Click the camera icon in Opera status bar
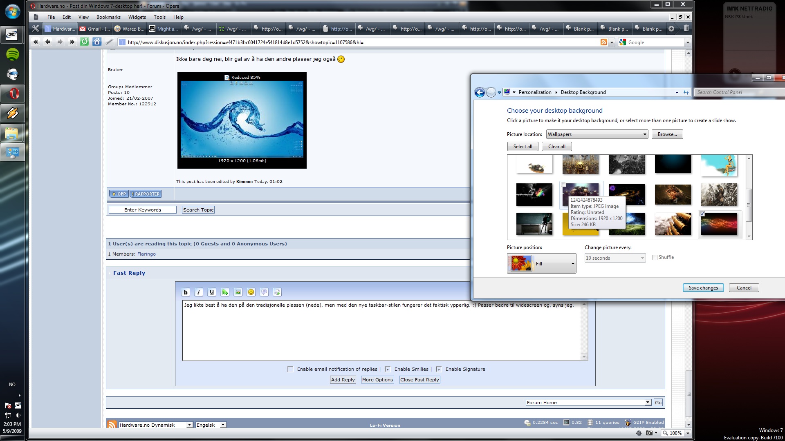The width and height of the screenshot is (785, 441). (649, 433)
